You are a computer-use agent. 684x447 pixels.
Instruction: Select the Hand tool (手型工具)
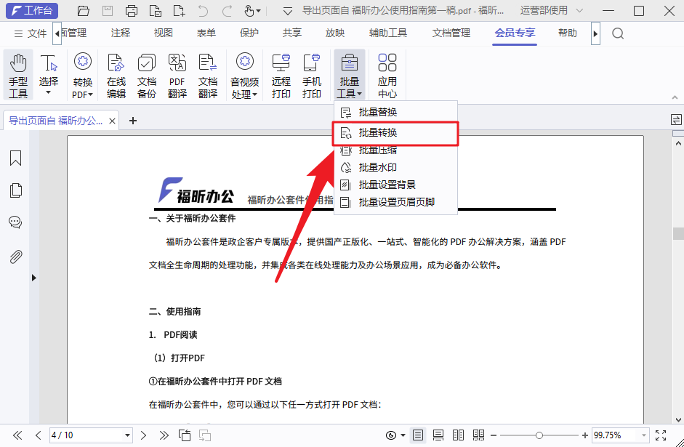point(17,73)
